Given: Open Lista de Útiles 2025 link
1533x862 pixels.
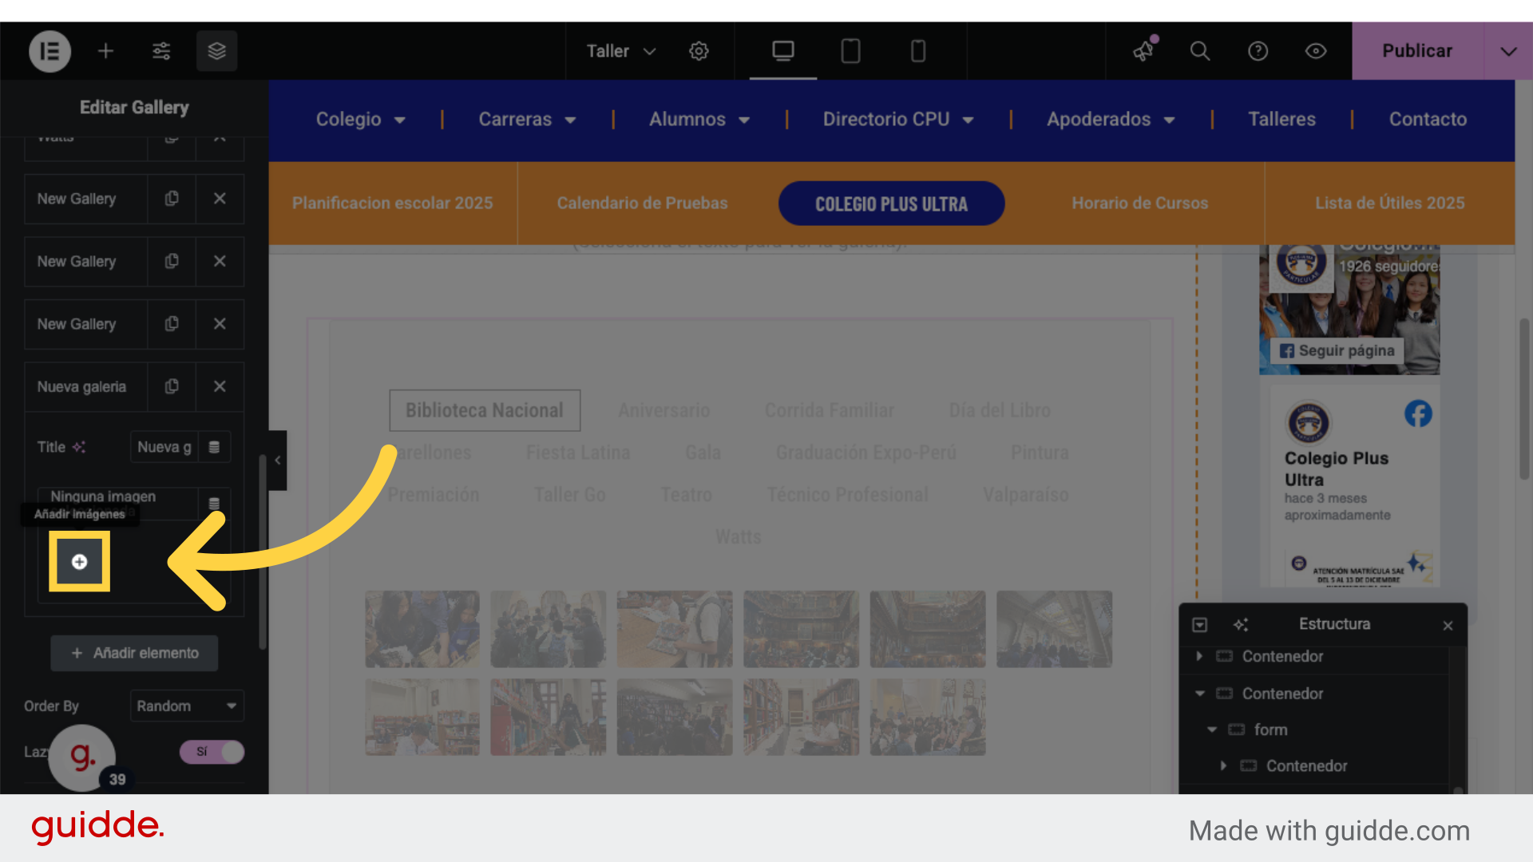Looking at the screenshot, I should 1390,203.
